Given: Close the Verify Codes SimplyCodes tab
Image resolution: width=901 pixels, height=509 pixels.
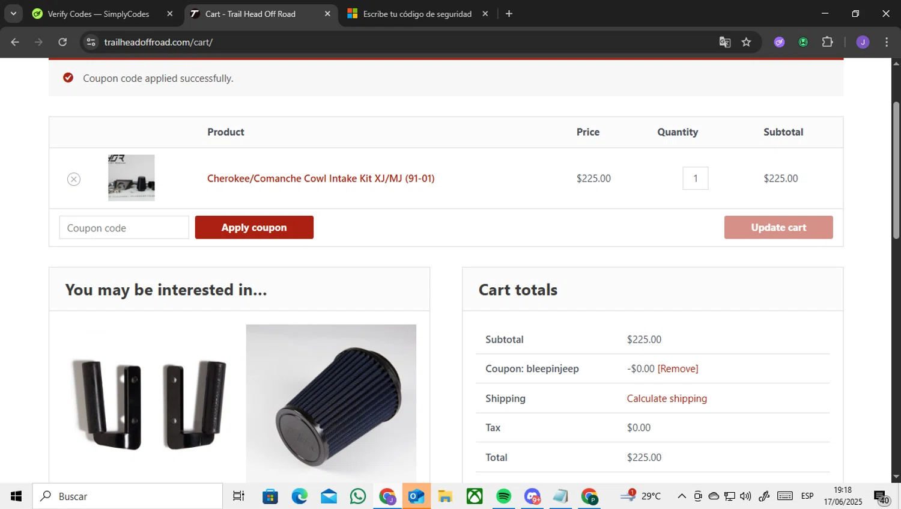Looking at the screenshot, I should coord(170,14).
